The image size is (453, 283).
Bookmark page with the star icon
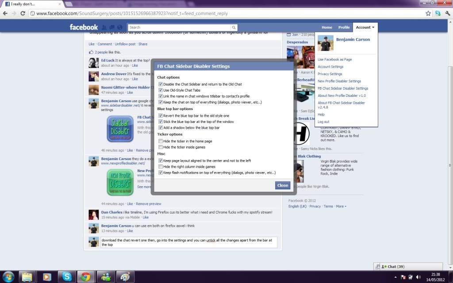[428, 13]
